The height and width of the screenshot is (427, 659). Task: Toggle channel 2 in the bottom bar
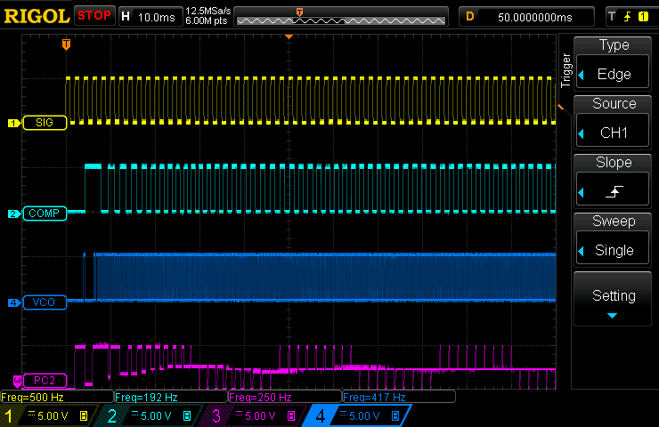150,415
